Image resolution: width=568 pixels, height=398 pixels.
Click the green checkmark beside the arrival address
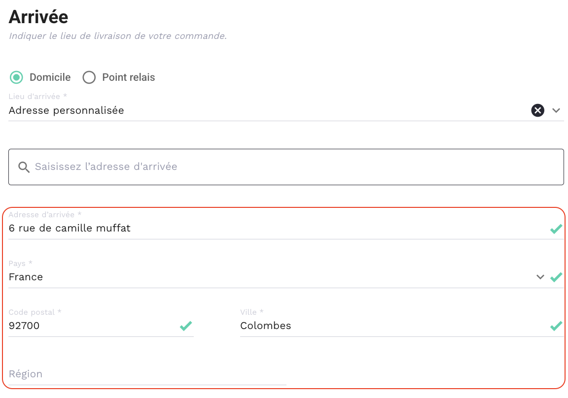pos(556,229)
